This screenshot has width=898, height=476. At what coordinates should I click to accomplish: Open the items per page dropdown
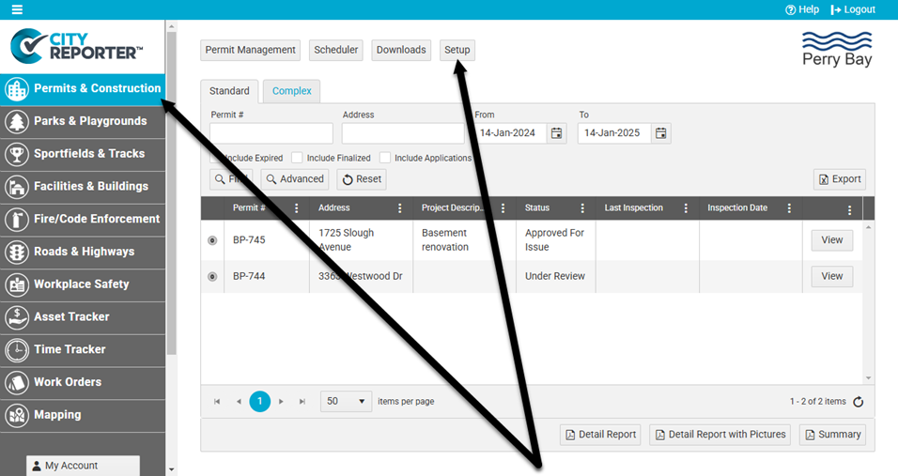click(x=346, y=402)
